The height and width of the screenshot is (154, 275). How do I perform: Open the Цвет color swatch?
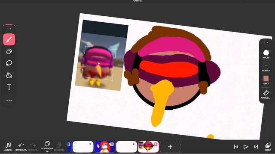pyautogui.click(x=266, y=80)
